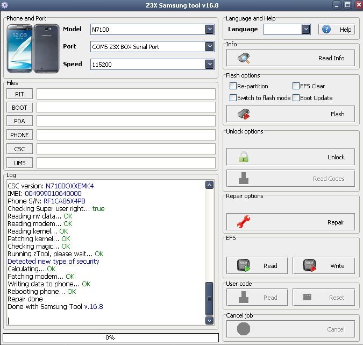Click the gear icon in title bar
Viewport: 363px width, 345px height.
coord(5,5)
